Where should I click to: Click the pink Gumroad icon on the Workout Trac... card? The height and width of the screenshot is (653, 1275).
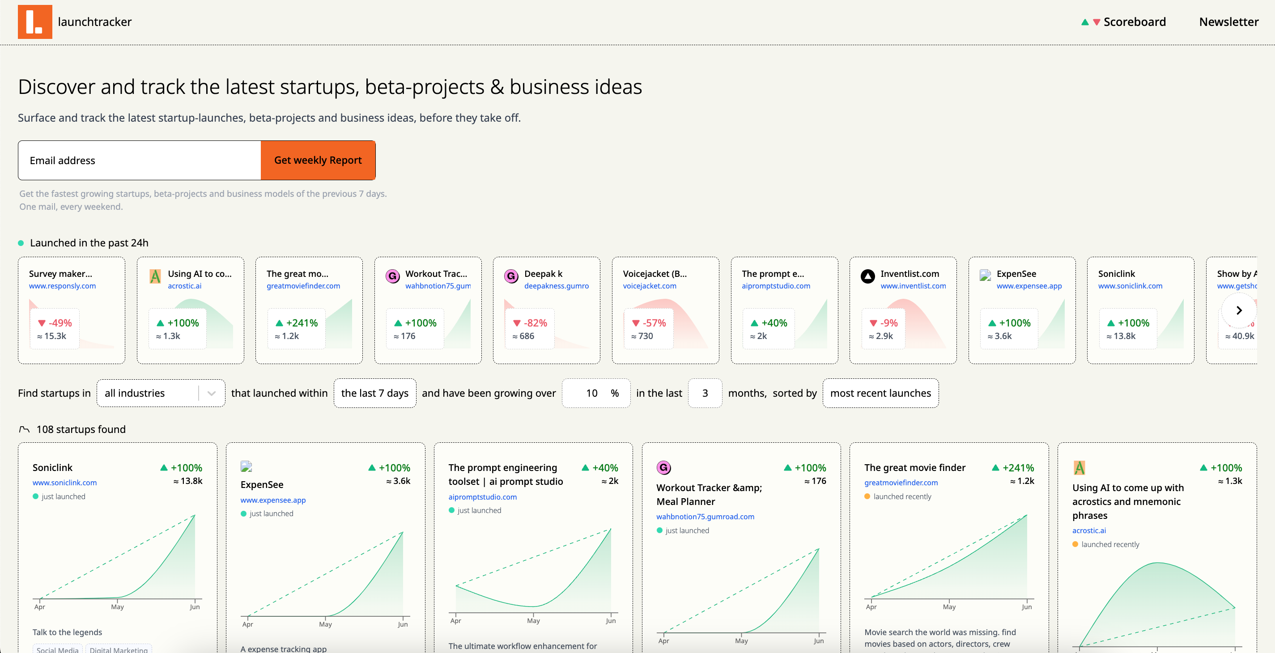pos(392,276)
